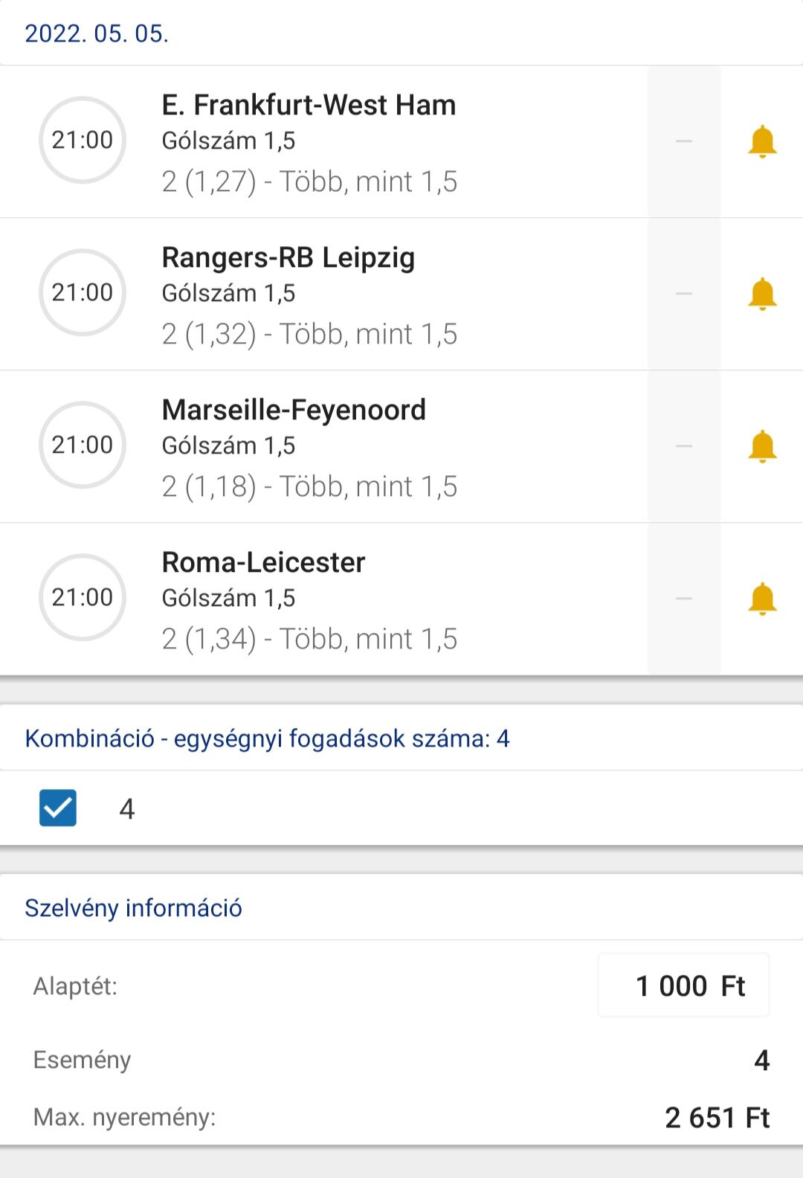Uncheck the 4-fold combination checkbox
The image size is (803, 1178).
click(58, 808)
